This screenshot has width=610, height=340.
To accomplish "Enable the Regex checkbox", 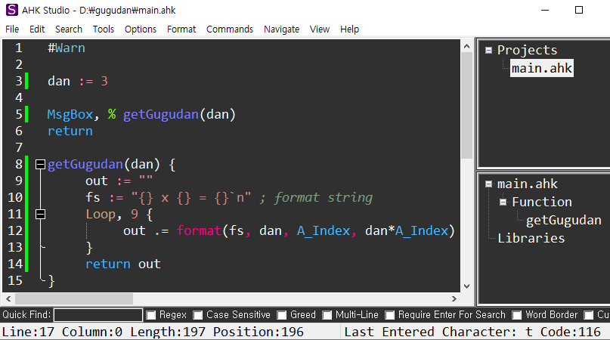I will click(151, 315).
